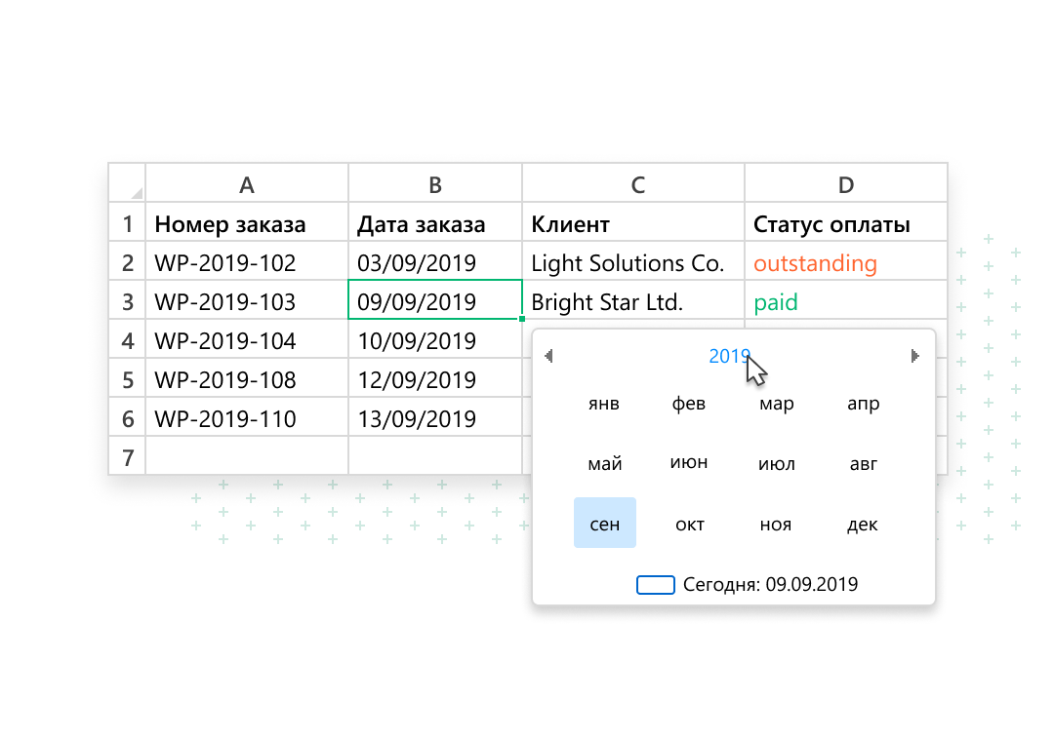Select the Bright Star Ltd. client cell
This screenshot has height=741, width=1054.
[x=633, y=302]
